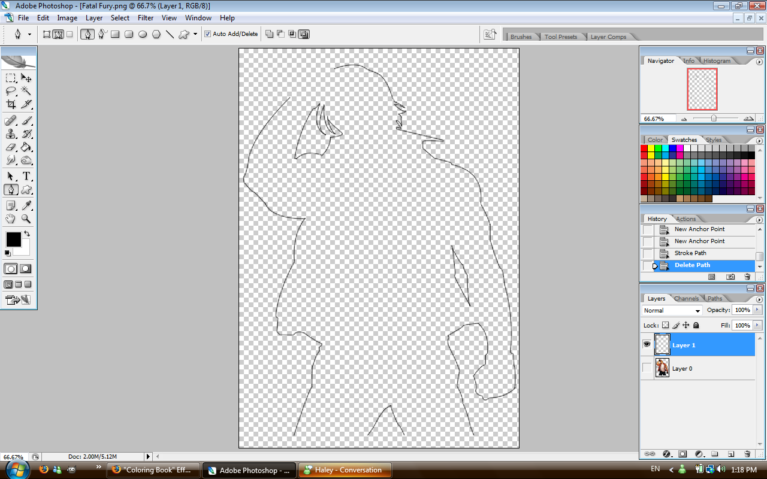The image size is (767, 479).
Task: Select the Healing Brush tool
Action: point(10,120)
